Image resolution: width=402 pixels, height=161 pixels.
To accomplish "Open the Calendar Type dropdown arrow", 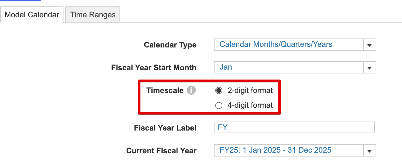I will point(369,45).
